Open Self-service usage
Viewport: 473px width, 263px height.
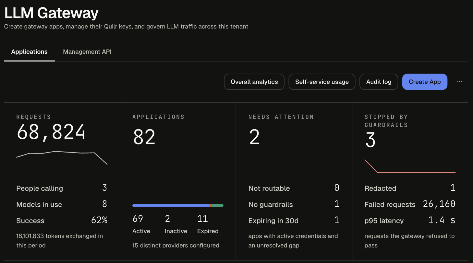pyautogui.click(x=322, y=82)
